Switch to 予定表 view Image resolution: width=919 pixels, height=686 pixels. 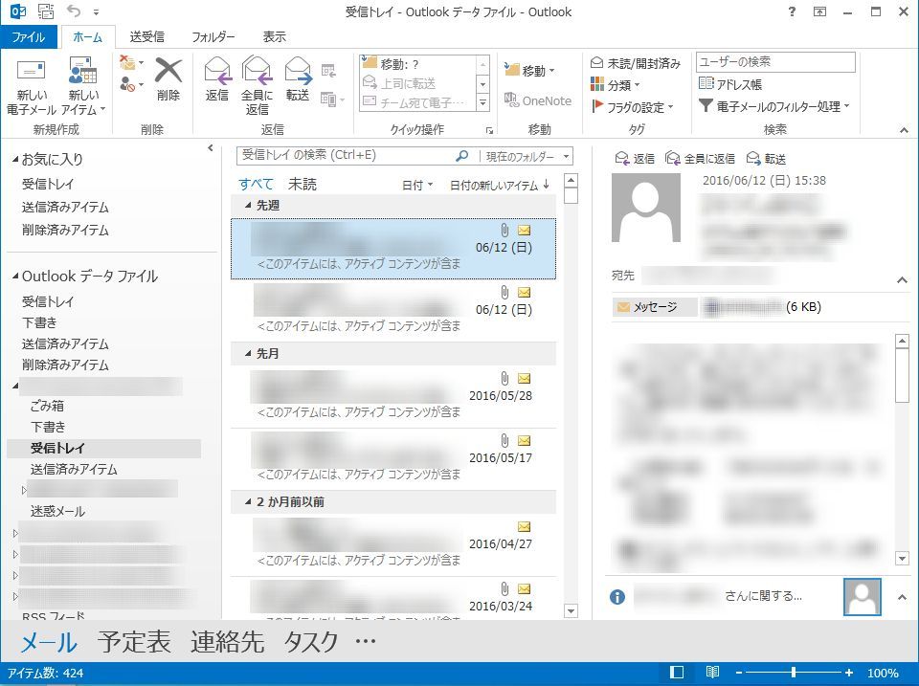[x=134, y=641]
